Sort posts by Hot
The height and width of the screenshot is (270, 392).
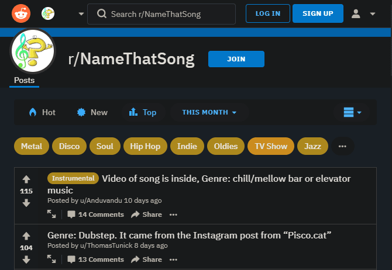click(x=42, y=112)
